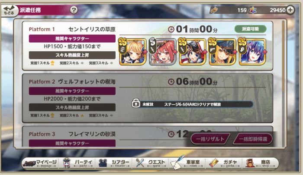Viewport: 303px width, 175px height.
Task: Open 車掌室 room with quill icon
Action: pos(187,163)
